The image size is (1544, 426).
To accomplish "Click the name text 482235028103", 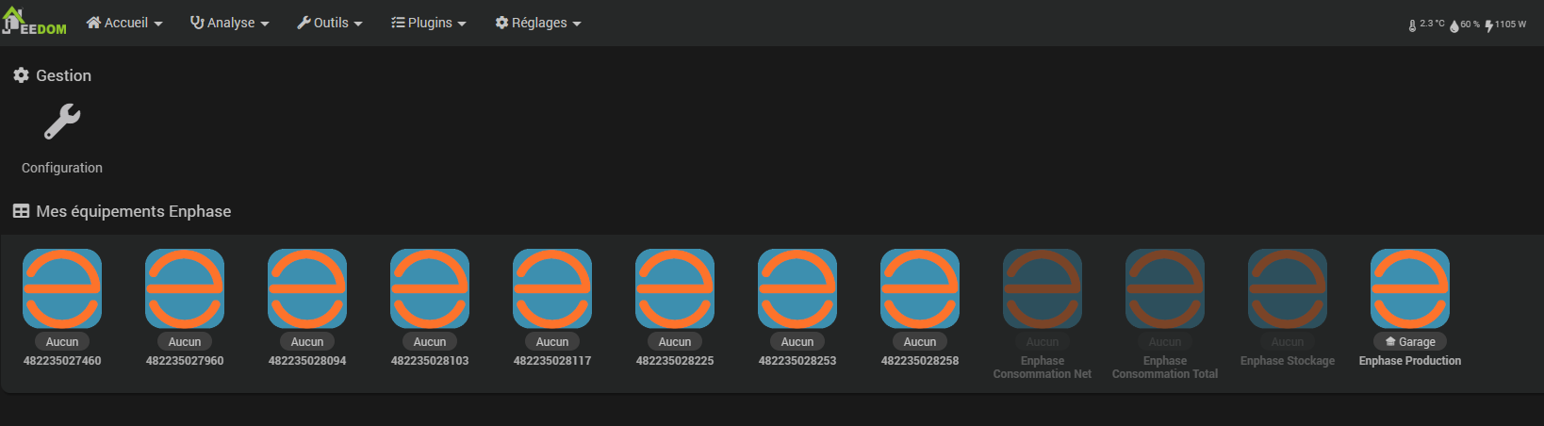I will click(430, 361).
